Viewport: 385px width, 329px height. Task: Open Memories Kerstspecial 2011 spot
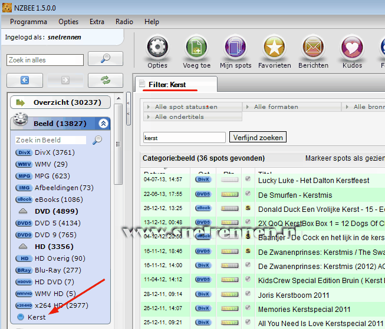(304, 310)
